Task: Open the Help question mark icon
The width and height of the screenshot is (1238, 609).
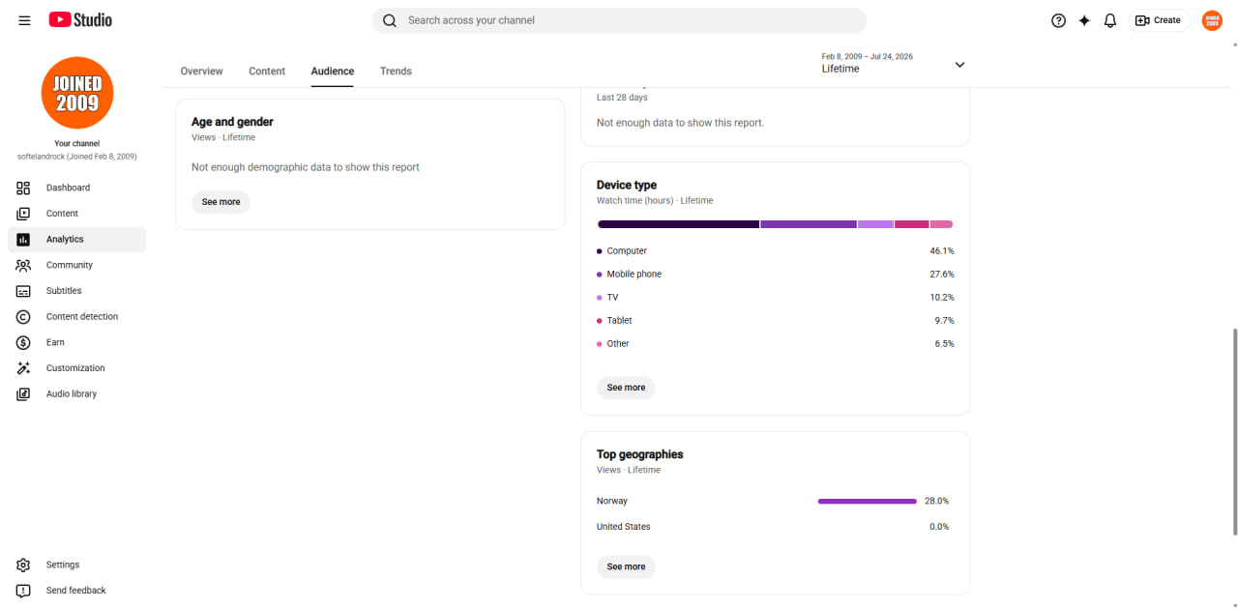Action: (1058, 20)
